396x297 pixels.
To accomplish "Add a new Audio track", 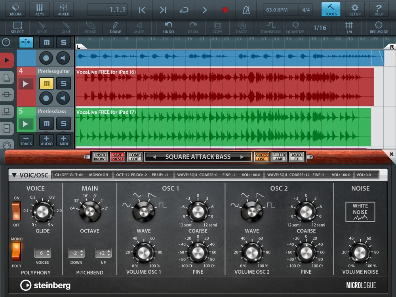I will [47, 141].
